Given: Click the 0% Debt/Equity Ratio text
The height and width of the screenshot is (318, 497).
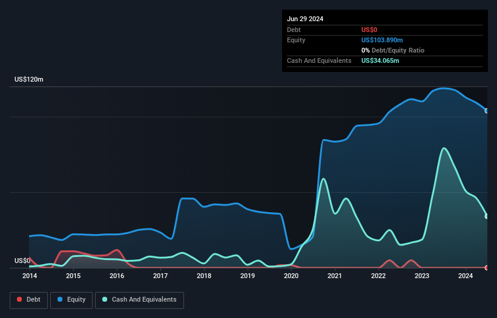Looking at the screenshot, I should (x=393, y=50).
